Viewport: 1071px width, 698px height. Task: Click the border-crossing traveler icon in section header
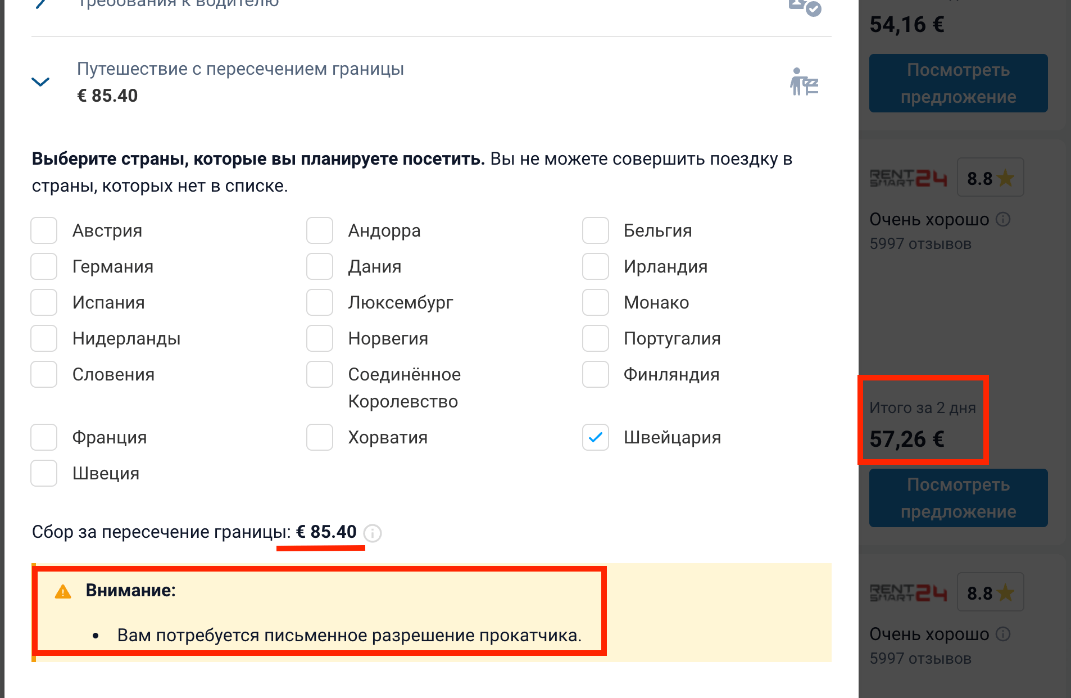(x=804, y=82)
